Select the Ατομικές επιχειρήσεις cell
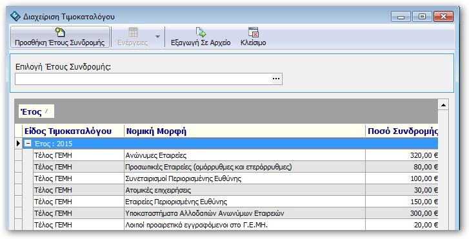Image resolution: width=469 pixels, height=239 pixels. click(x=244, y=190)
